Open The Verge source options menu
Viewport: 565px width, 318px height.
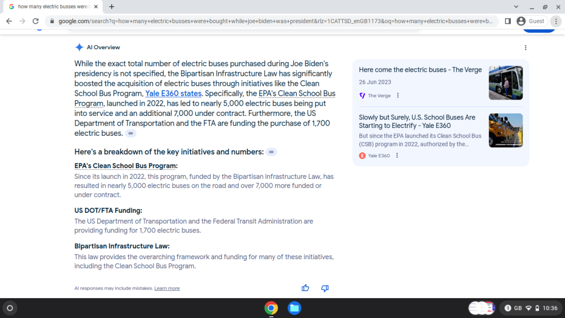[398, 95]
